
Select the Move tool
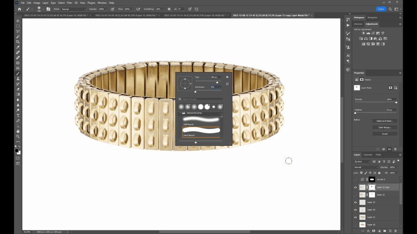pos(18,21)
